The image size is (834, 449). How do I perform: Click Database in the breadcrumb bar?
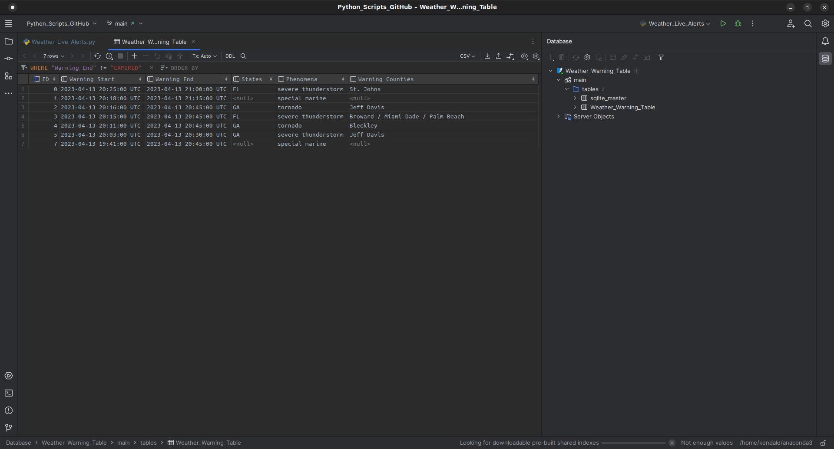click(x=19, y=443)
